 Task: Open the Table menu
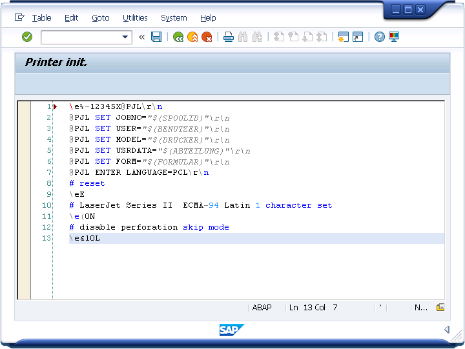(x=41, y=18)
